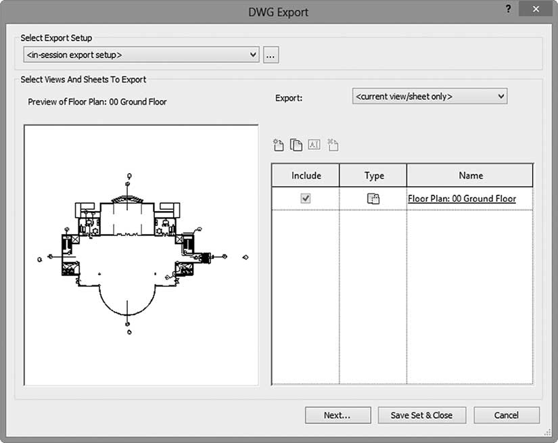The image size is (558, 443).
Task: Click the Rename Set icon
Action: pos(314,145)
